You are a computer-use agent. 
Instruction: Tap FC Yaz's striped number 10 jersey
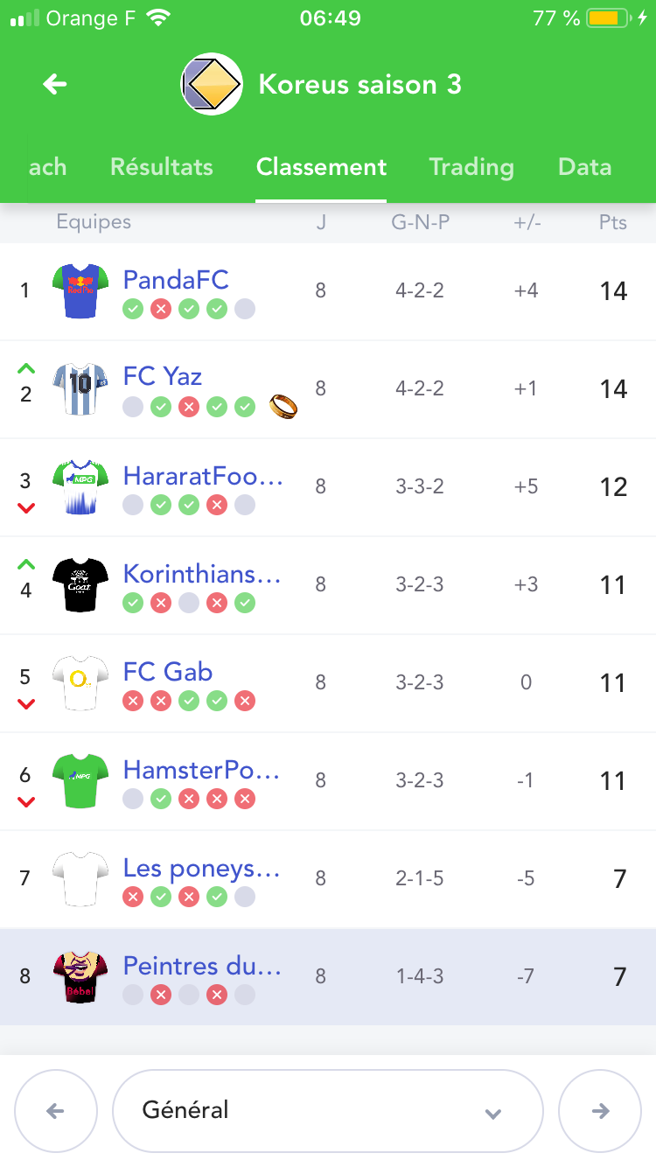[x=80, y=388]
